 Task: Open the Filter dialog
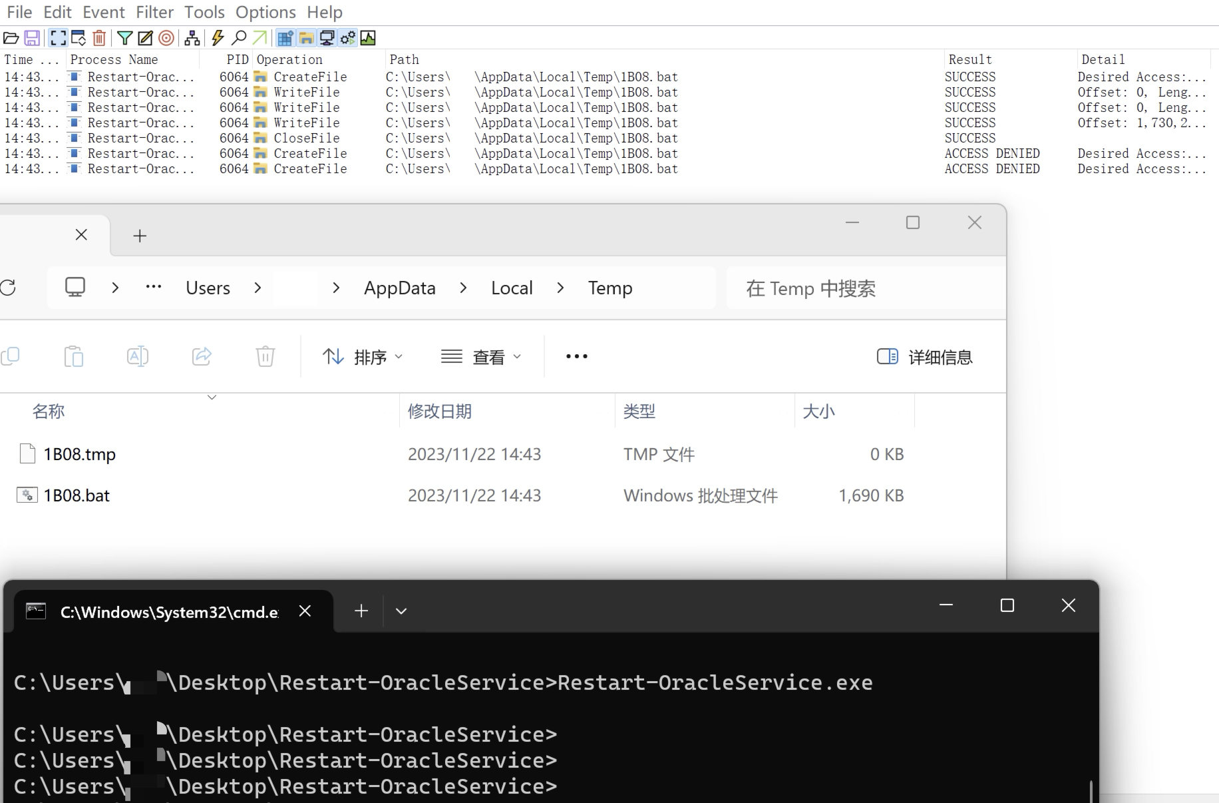tap(125, 38)
